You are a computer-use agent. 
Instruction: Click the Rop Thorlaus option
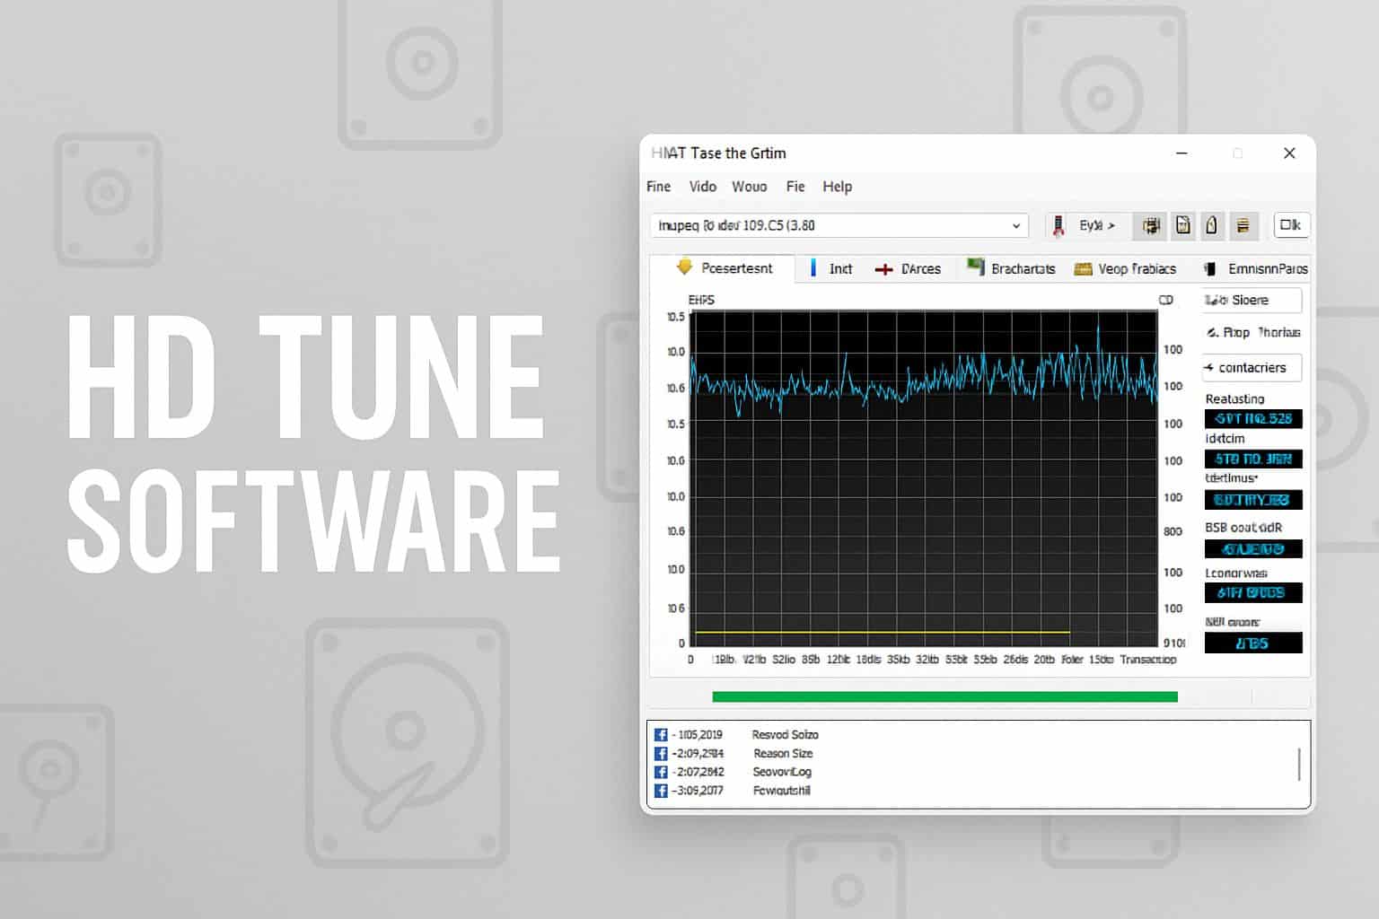point(1254,332)
